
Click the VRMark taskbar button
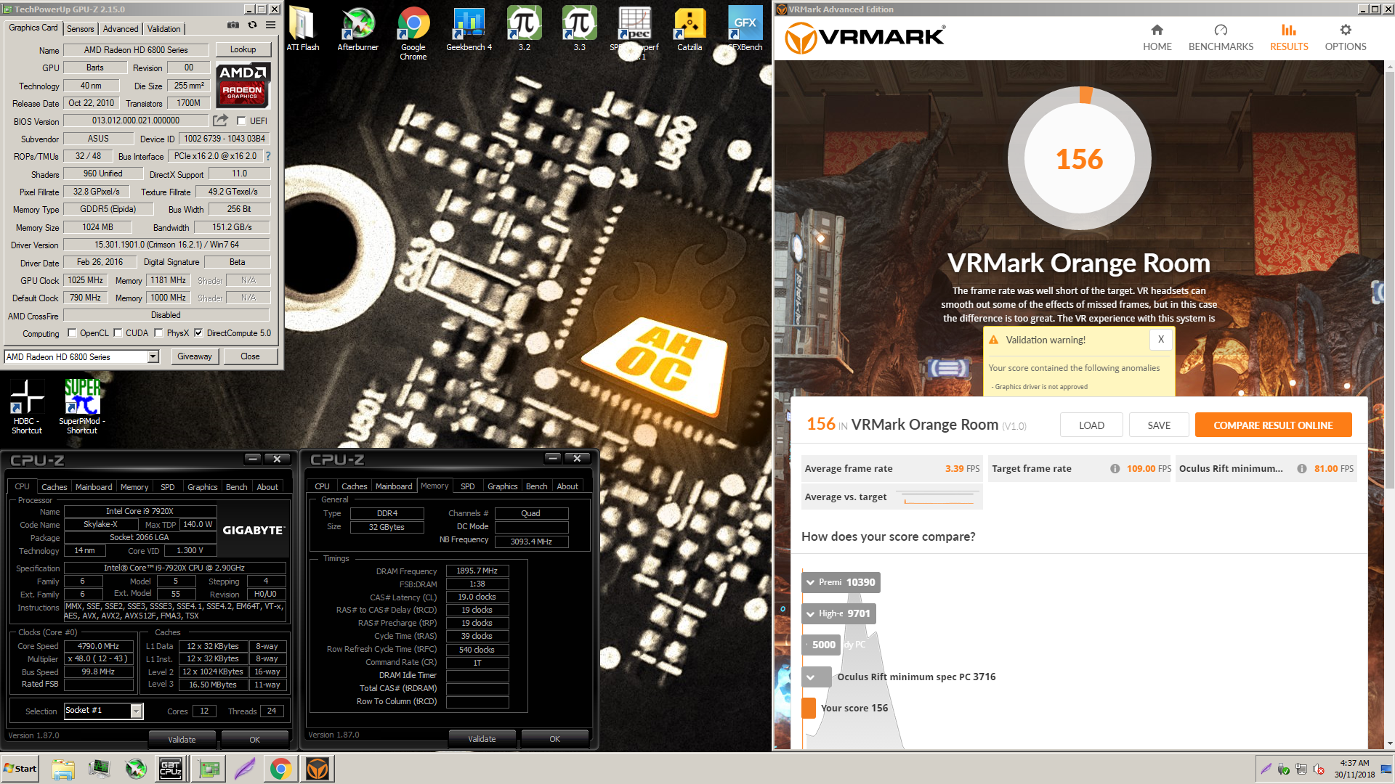(318, 769)
